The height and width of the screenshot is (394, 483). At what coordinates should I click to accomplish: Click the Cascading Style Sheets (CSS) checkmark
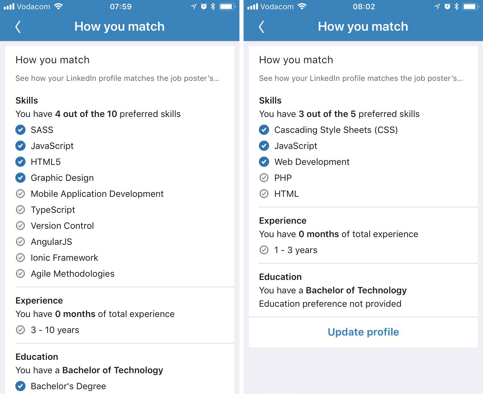coord(264,130)
